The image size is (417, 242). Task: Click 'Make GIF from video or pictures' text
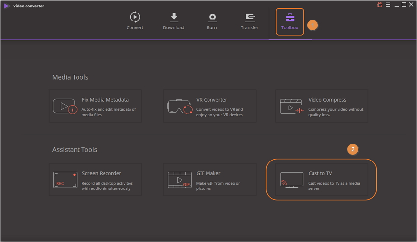point(218,186)
